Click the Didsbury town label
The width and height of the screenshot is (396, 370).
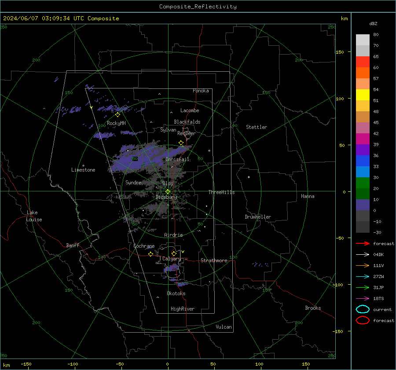pos(166,197)
